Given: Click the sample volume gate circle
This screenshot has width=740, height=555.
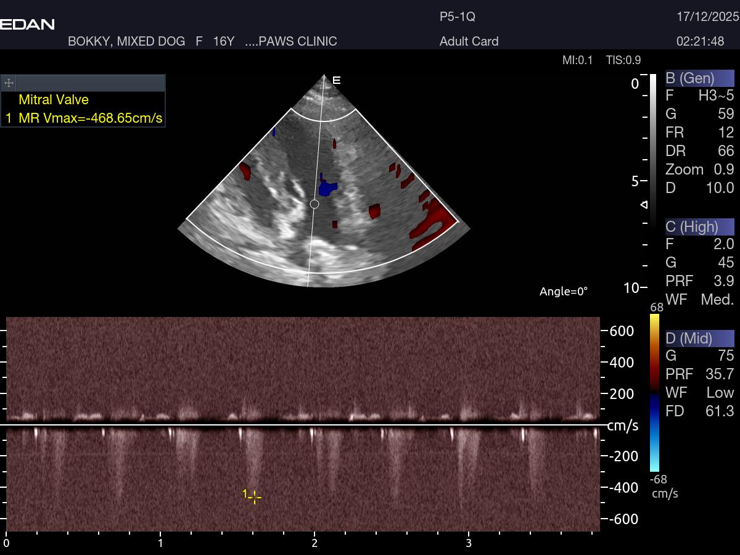Looking at the screenshot, I should tap(314, 204).
